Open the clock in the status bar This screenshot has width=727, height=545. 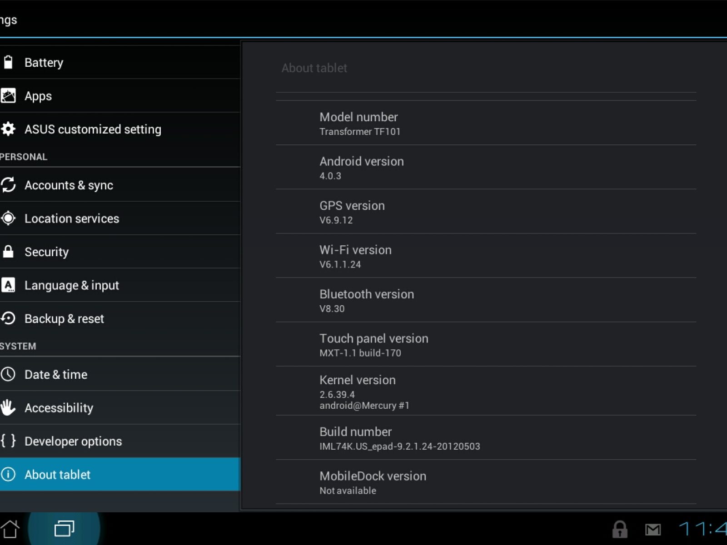pos(702,529)
